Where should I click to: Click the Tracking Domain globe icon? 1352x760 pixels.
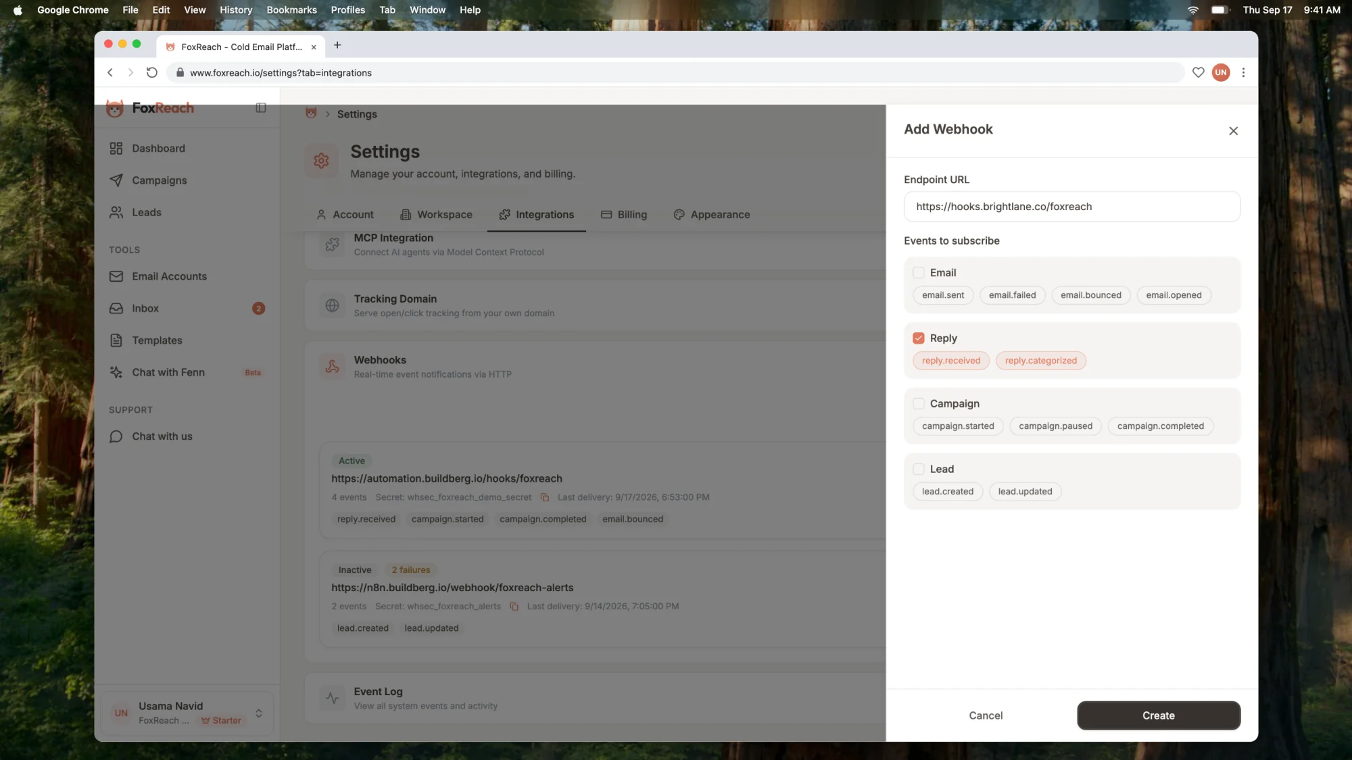[x=332, y=305]
